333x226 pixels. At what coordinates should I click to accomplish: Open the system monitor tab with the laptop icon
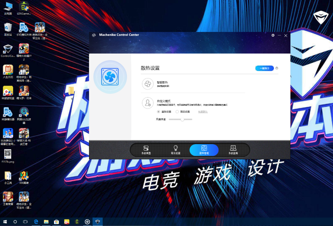tap(233, 150)
